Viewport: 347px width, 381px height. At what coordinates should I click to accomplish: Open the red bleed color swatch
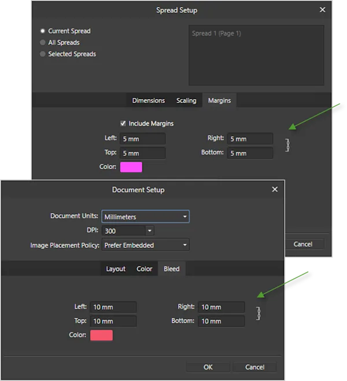pyautogui.click(x=101, y=335)
